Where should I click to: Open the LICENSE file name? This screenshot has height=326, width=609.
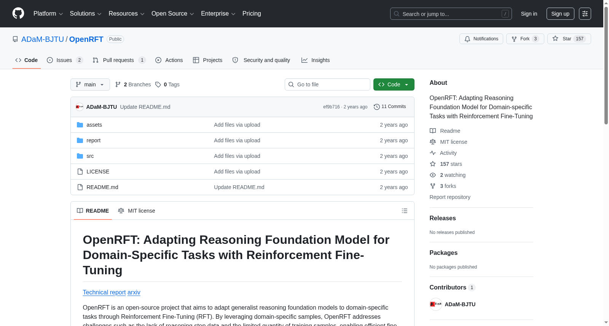coord(98,172)
